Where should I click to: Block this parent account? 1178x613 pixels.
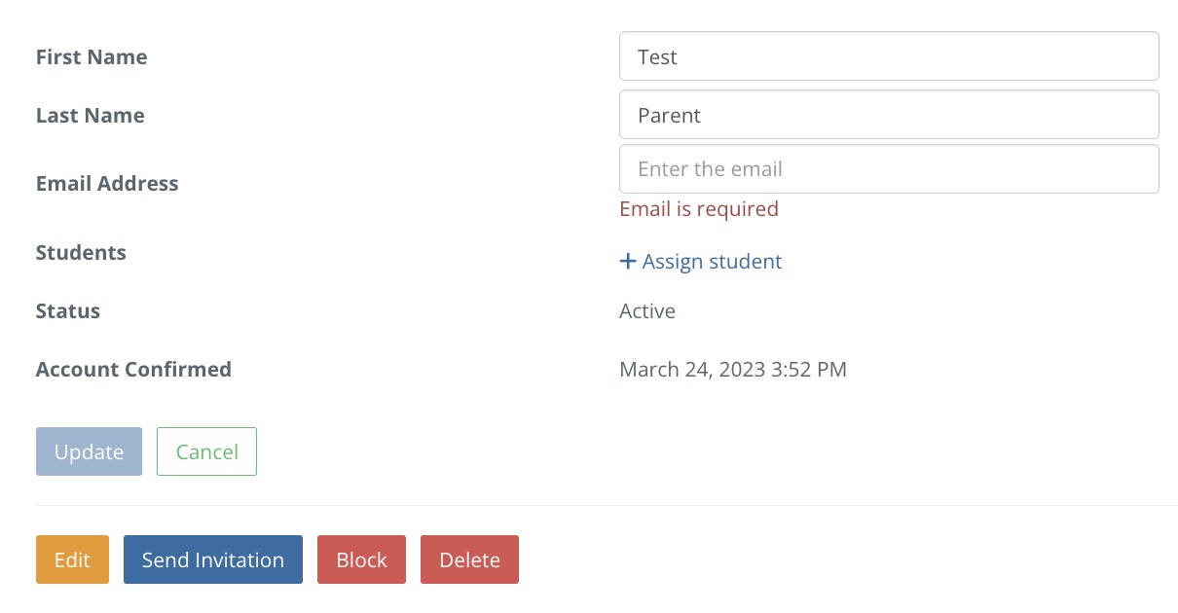(x=361, y=559)
